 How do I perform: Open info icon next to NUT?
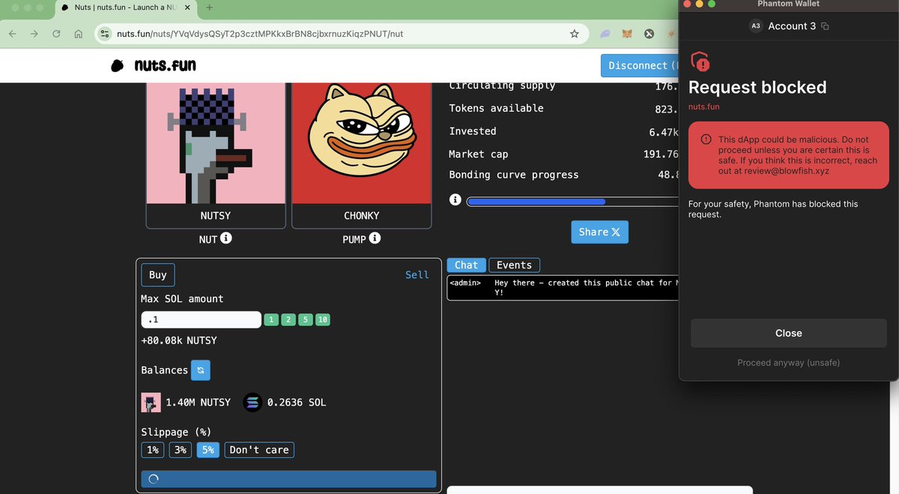tap(226, 238)
